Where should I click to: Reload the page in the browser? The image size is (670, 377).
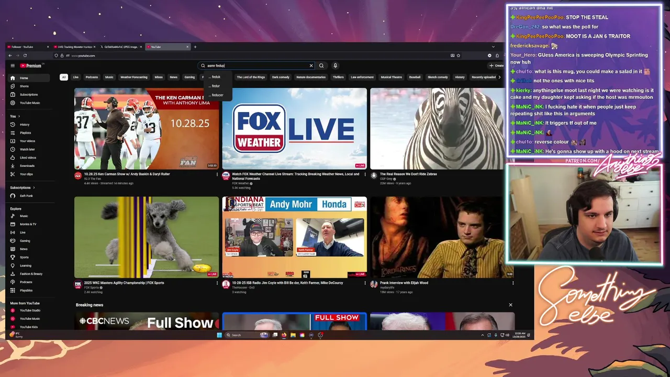(25, 56)
